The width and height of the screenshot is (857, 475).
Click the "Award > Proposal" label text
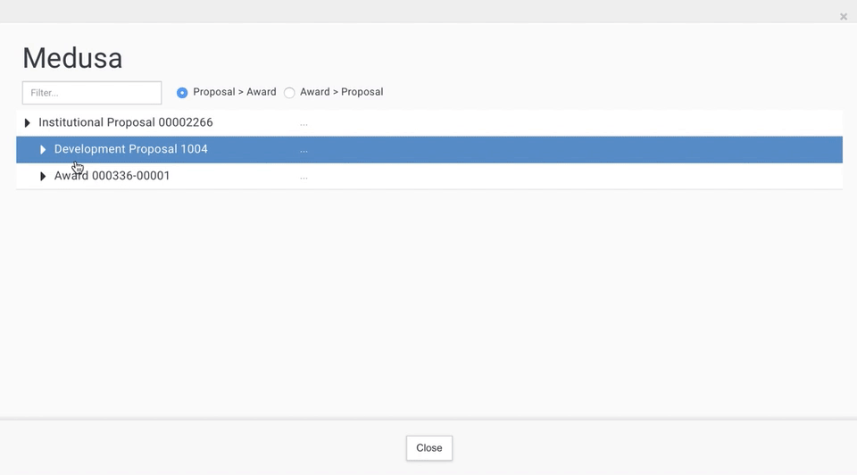[x=341, y=92]
